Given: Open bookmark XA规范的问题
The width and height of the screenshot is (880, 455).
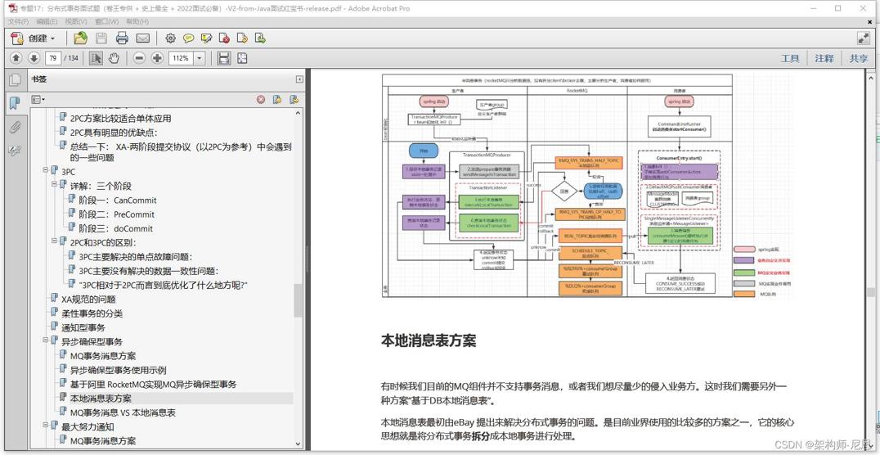Looking at the screenshot, I should 88,300.
